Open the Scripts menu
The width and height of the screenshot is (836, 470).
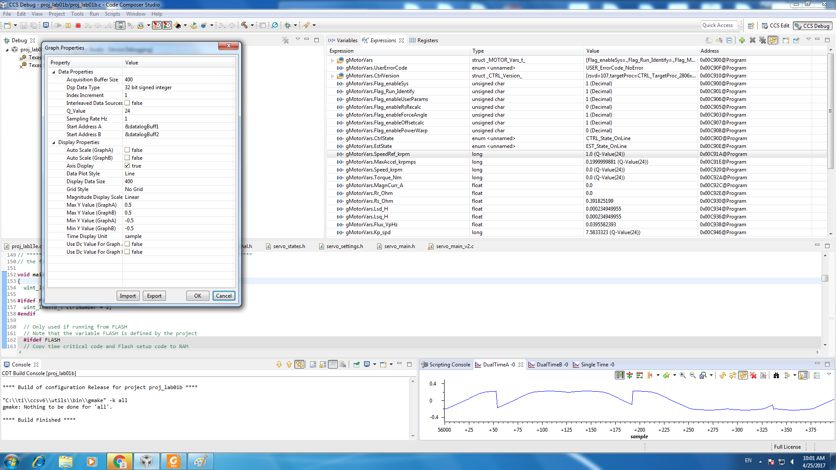[x=112, y=14]
